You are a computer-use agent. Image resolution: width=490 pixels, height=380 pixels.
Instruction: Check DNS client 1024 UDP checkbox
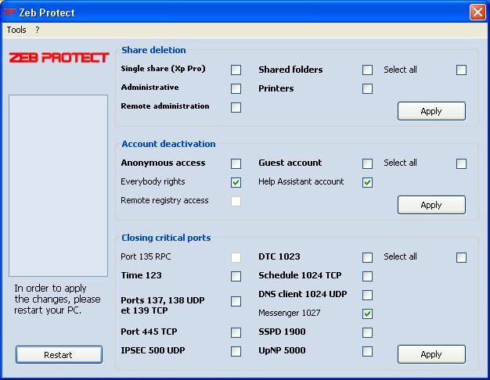368,295
